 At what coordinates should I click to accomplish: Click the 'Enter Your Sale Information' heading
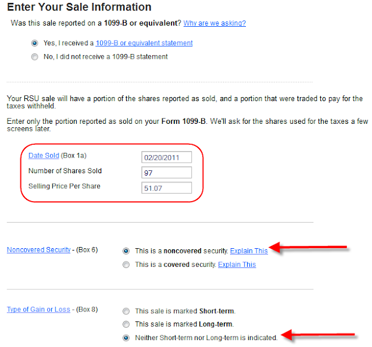pos(79,7)
